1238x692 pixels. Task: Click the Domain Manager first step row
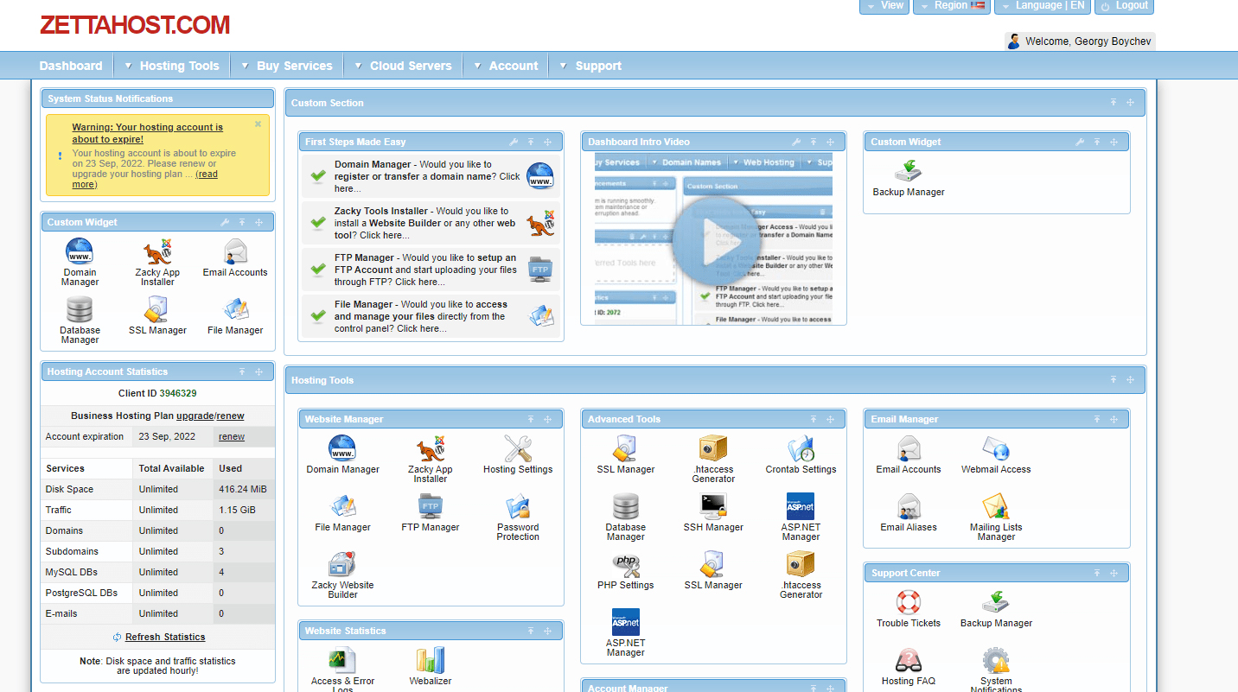point(431,176)
